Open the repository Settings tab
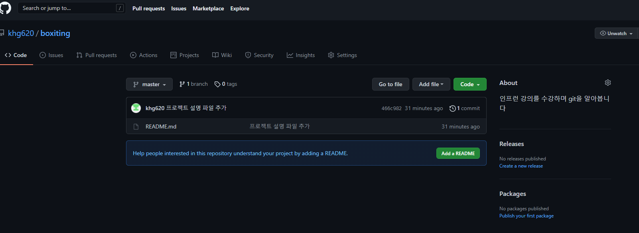The height and width of the screenshot is (233, 639). tap(342, 55)
